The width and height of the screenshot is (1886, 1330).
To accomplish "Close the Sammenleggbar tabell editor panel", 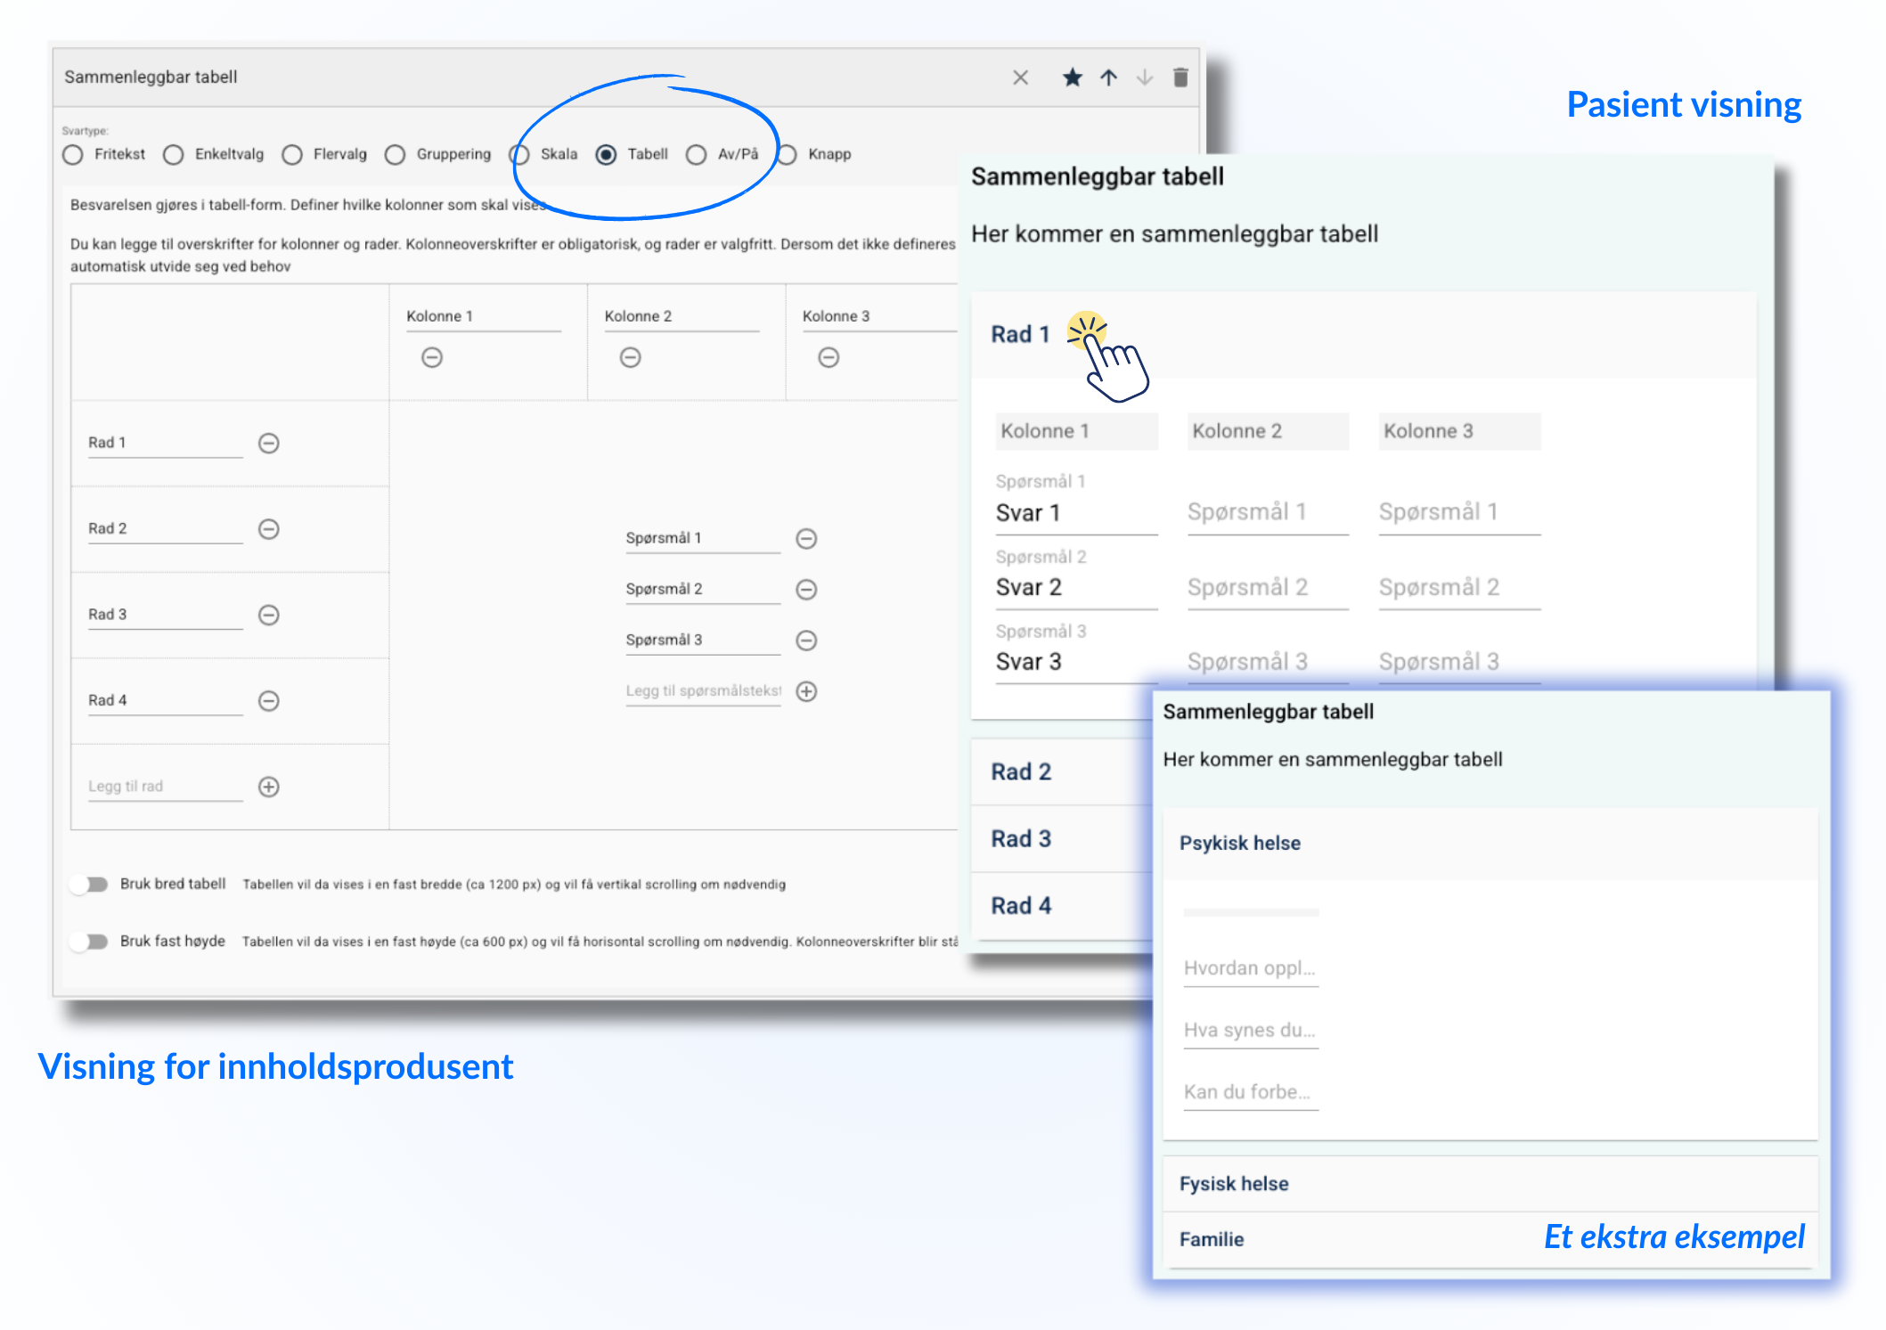I will coord(1021,78).
